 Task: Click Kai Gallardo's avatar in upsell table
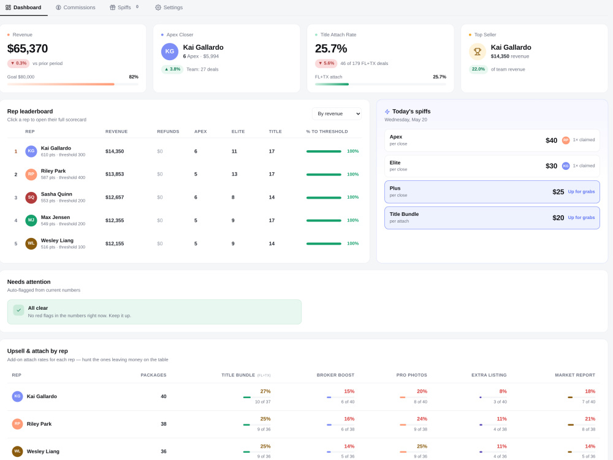click(x=17, y=397)
